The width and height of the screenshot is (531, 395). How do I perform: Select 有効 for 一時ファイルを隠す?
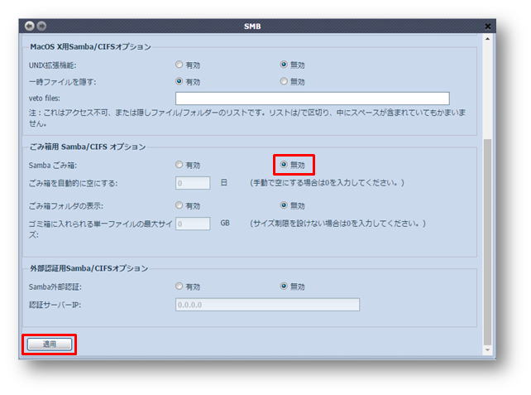click(x=179, y=81)
